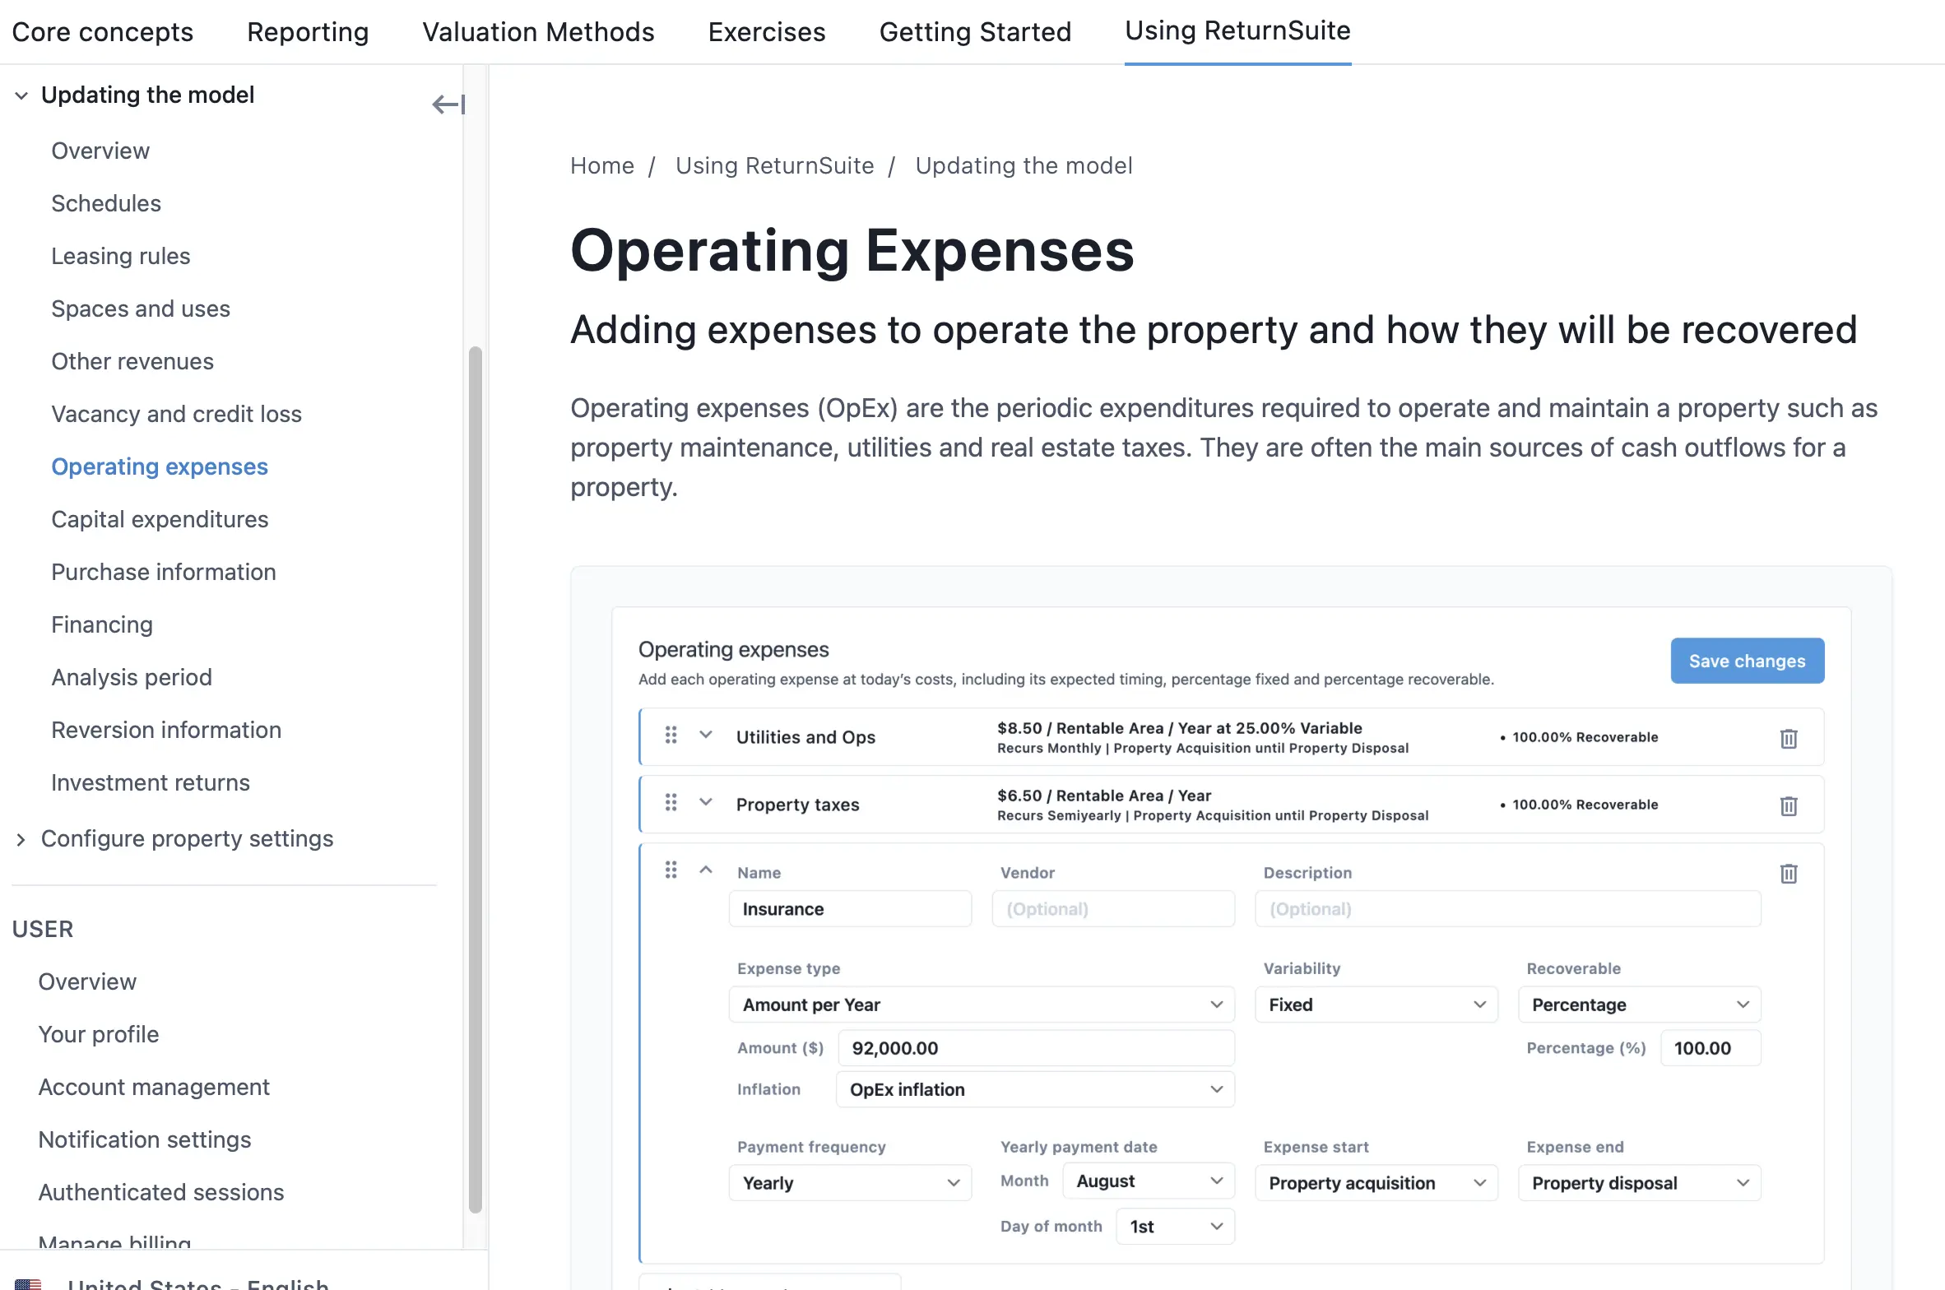The height and width of the screenshot is (1290, 1945).
Task: Open Leasing rules in the sidebar
Action: (120, 256)
